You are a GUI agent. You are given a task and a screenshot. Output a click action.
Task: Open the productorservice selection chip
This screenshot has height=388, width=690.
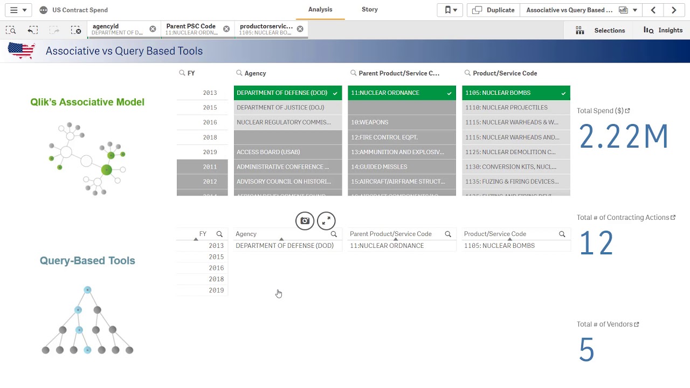click(x=266, y=29)
